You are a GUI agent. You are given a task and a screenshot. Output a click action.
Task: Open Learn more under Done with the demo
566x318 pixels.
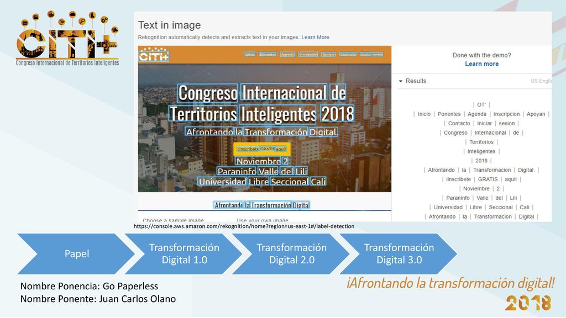tap(481, 64)
